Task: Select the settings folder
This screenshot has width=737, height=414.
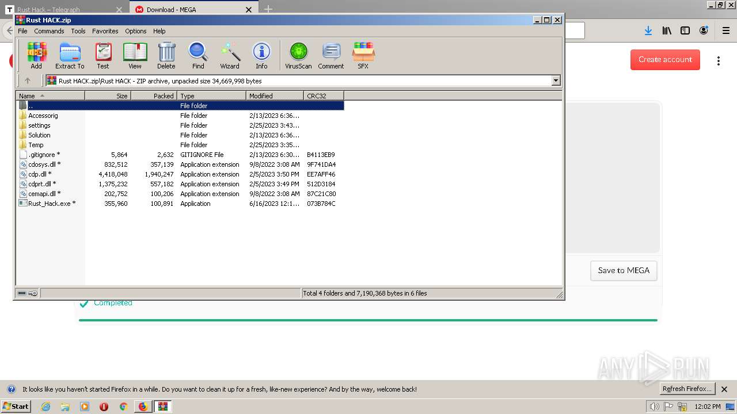Action: pyautogui.click(x=39, y=125)
